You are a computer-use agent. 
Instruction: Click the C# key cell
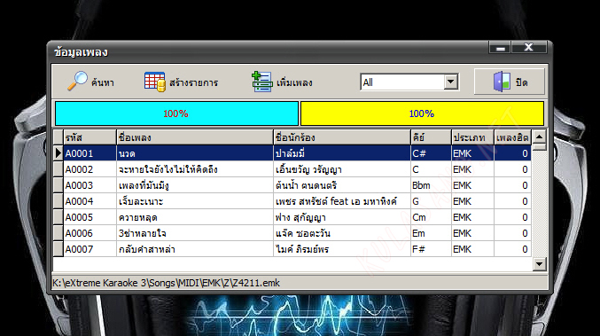(431, 153)
